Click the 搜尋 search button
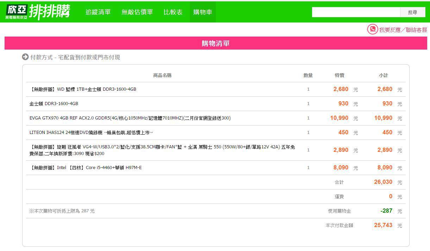The image size is (430, 251). [x=412, y=12]
